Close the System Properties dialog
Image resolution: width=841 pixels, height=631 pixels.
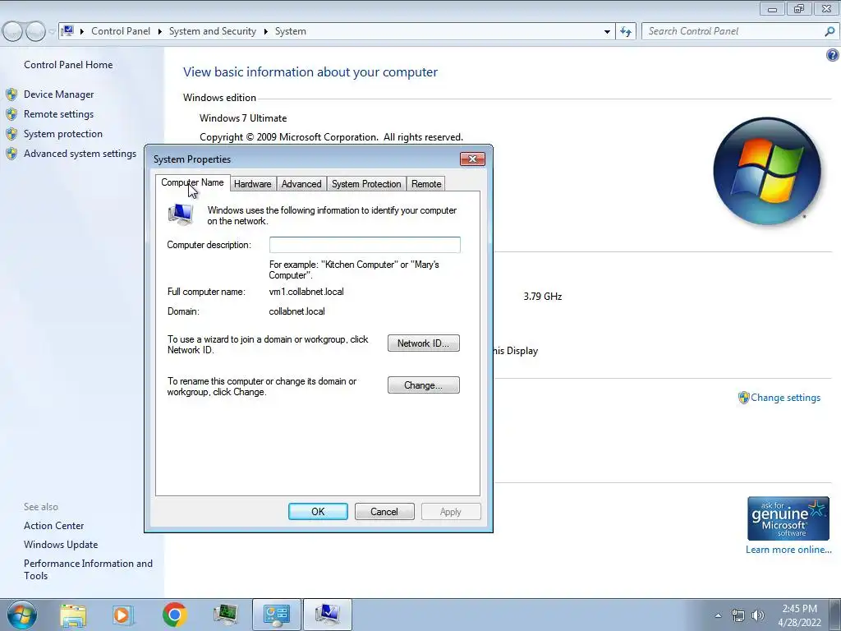click(x=472, y=159)
